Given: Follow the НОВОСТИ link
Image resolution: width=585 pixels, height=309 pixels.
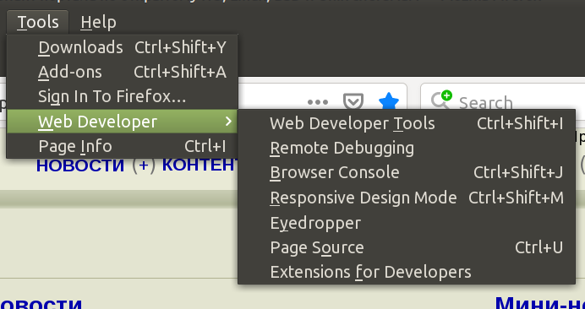Looking at the screenshot, I should [x=79, y=165].
